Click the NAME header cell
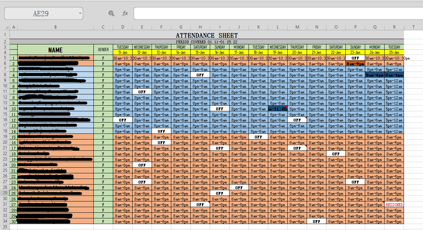The image size is (423, 230). (x=55, y=50)
